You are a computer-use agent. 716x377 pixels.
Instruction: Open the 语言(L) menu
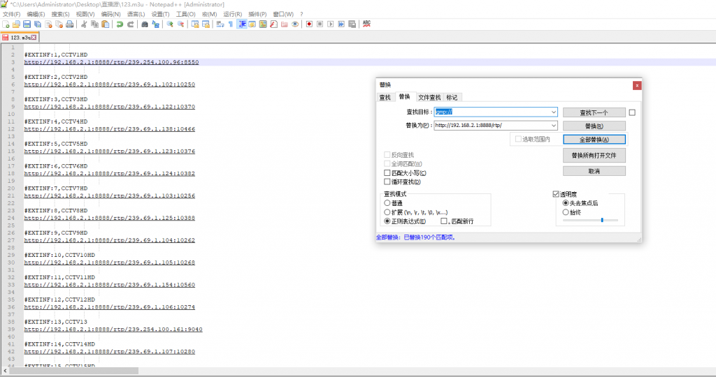click(x=136, y=14)
